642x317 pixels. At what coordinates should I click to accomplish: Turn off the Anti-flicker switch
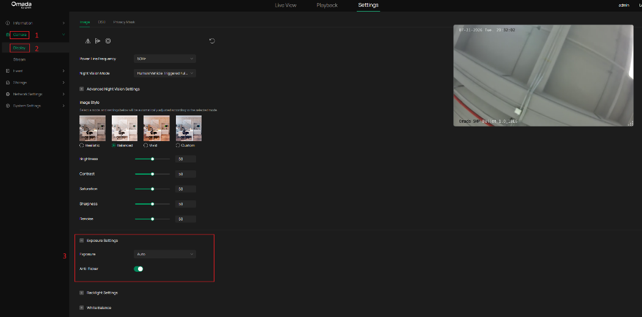coord(139,269)
